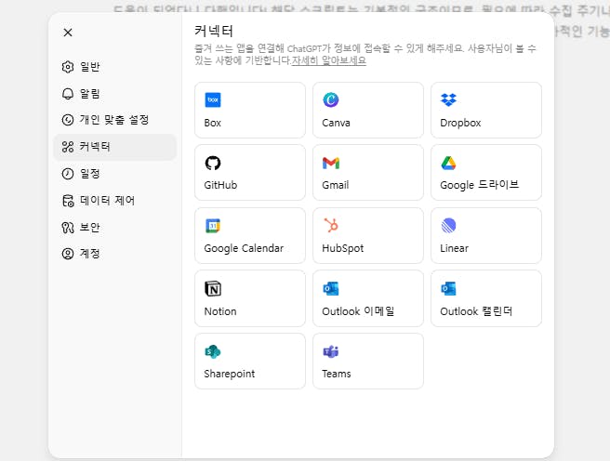The height and width of the screenshot is (461, 610).
Task: Click the gear icon beside 일반
Action: coord(68,67)
